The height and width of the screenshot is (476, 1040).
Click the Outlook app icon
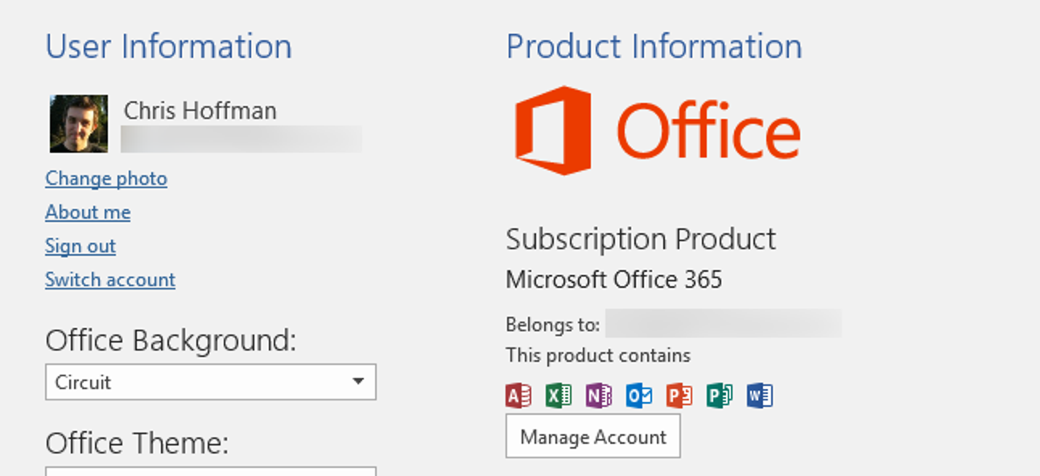639,396
